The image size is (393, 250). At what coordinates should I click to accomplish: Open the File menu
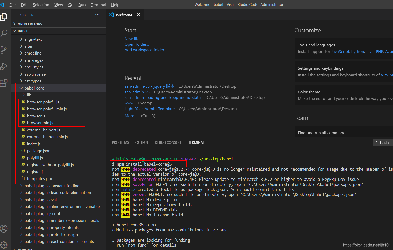click(12, 5)
